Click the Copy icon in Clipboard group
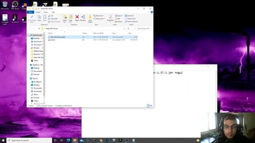 click(x=39, y=18)
